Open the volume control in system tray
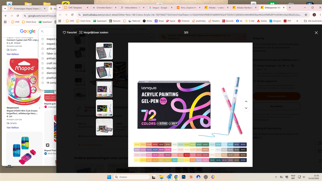The width and height of the screenshot is (322, 181). (304, 177)
